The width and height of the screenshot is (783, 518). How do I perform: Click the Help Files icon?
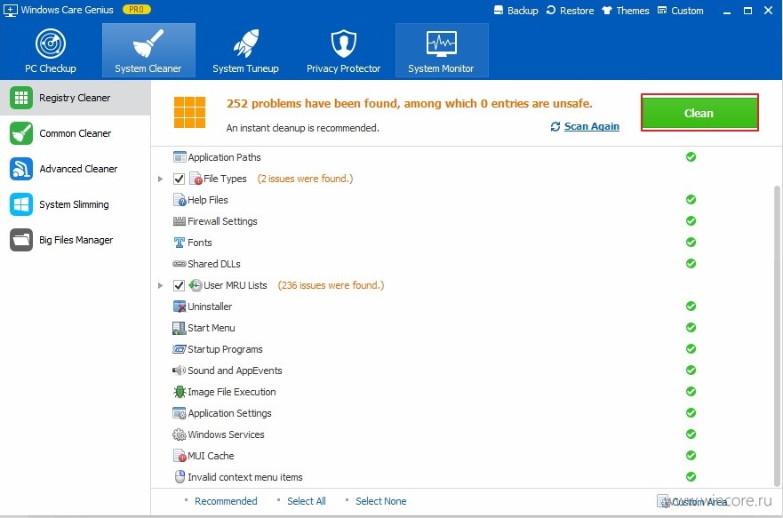pyautogui.click(x=180, y=200)
